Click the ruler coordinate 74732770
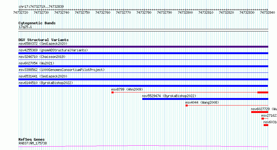The width and height of the screenshot is (277, 150). point(123,12)
